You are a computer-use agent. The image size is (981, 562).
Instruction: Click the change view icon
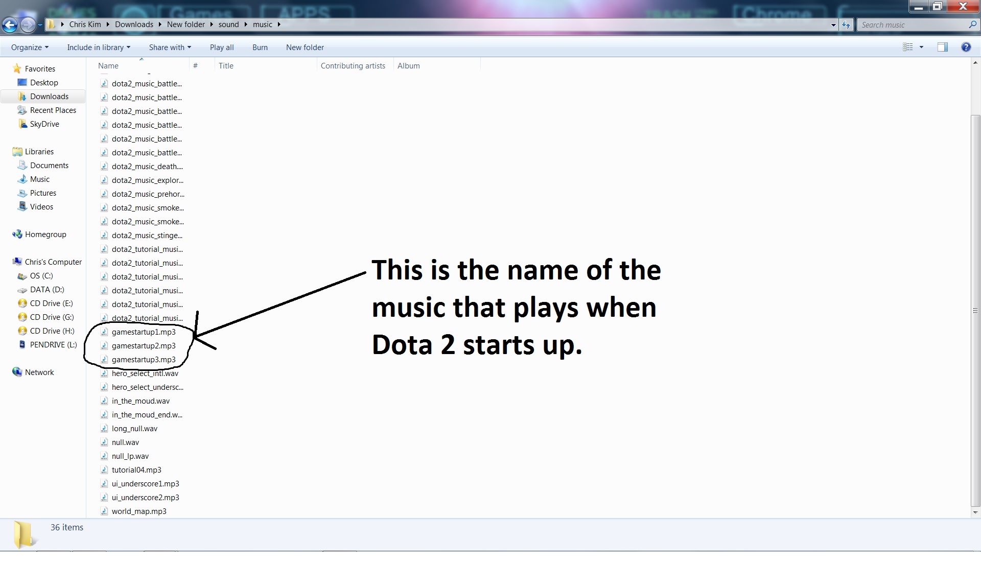tap(908, 47)
